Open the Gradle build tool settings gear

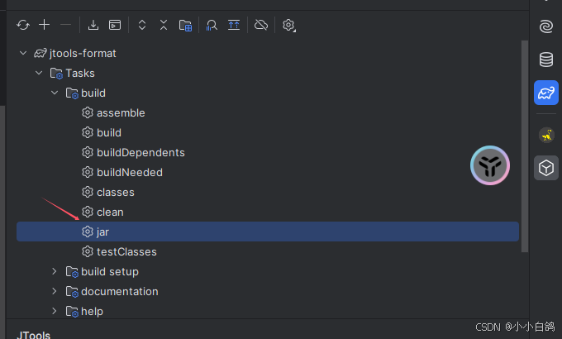pyautogui.click(x=289, y=25)
